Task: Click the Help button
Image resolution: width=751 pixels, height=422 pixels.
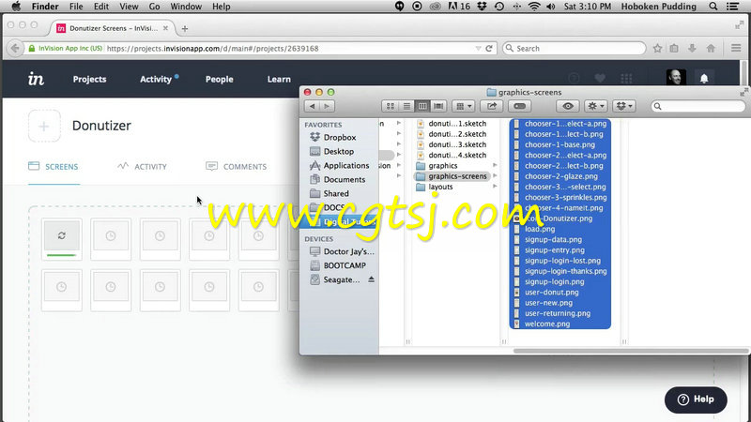Action: tap(696, 399)
